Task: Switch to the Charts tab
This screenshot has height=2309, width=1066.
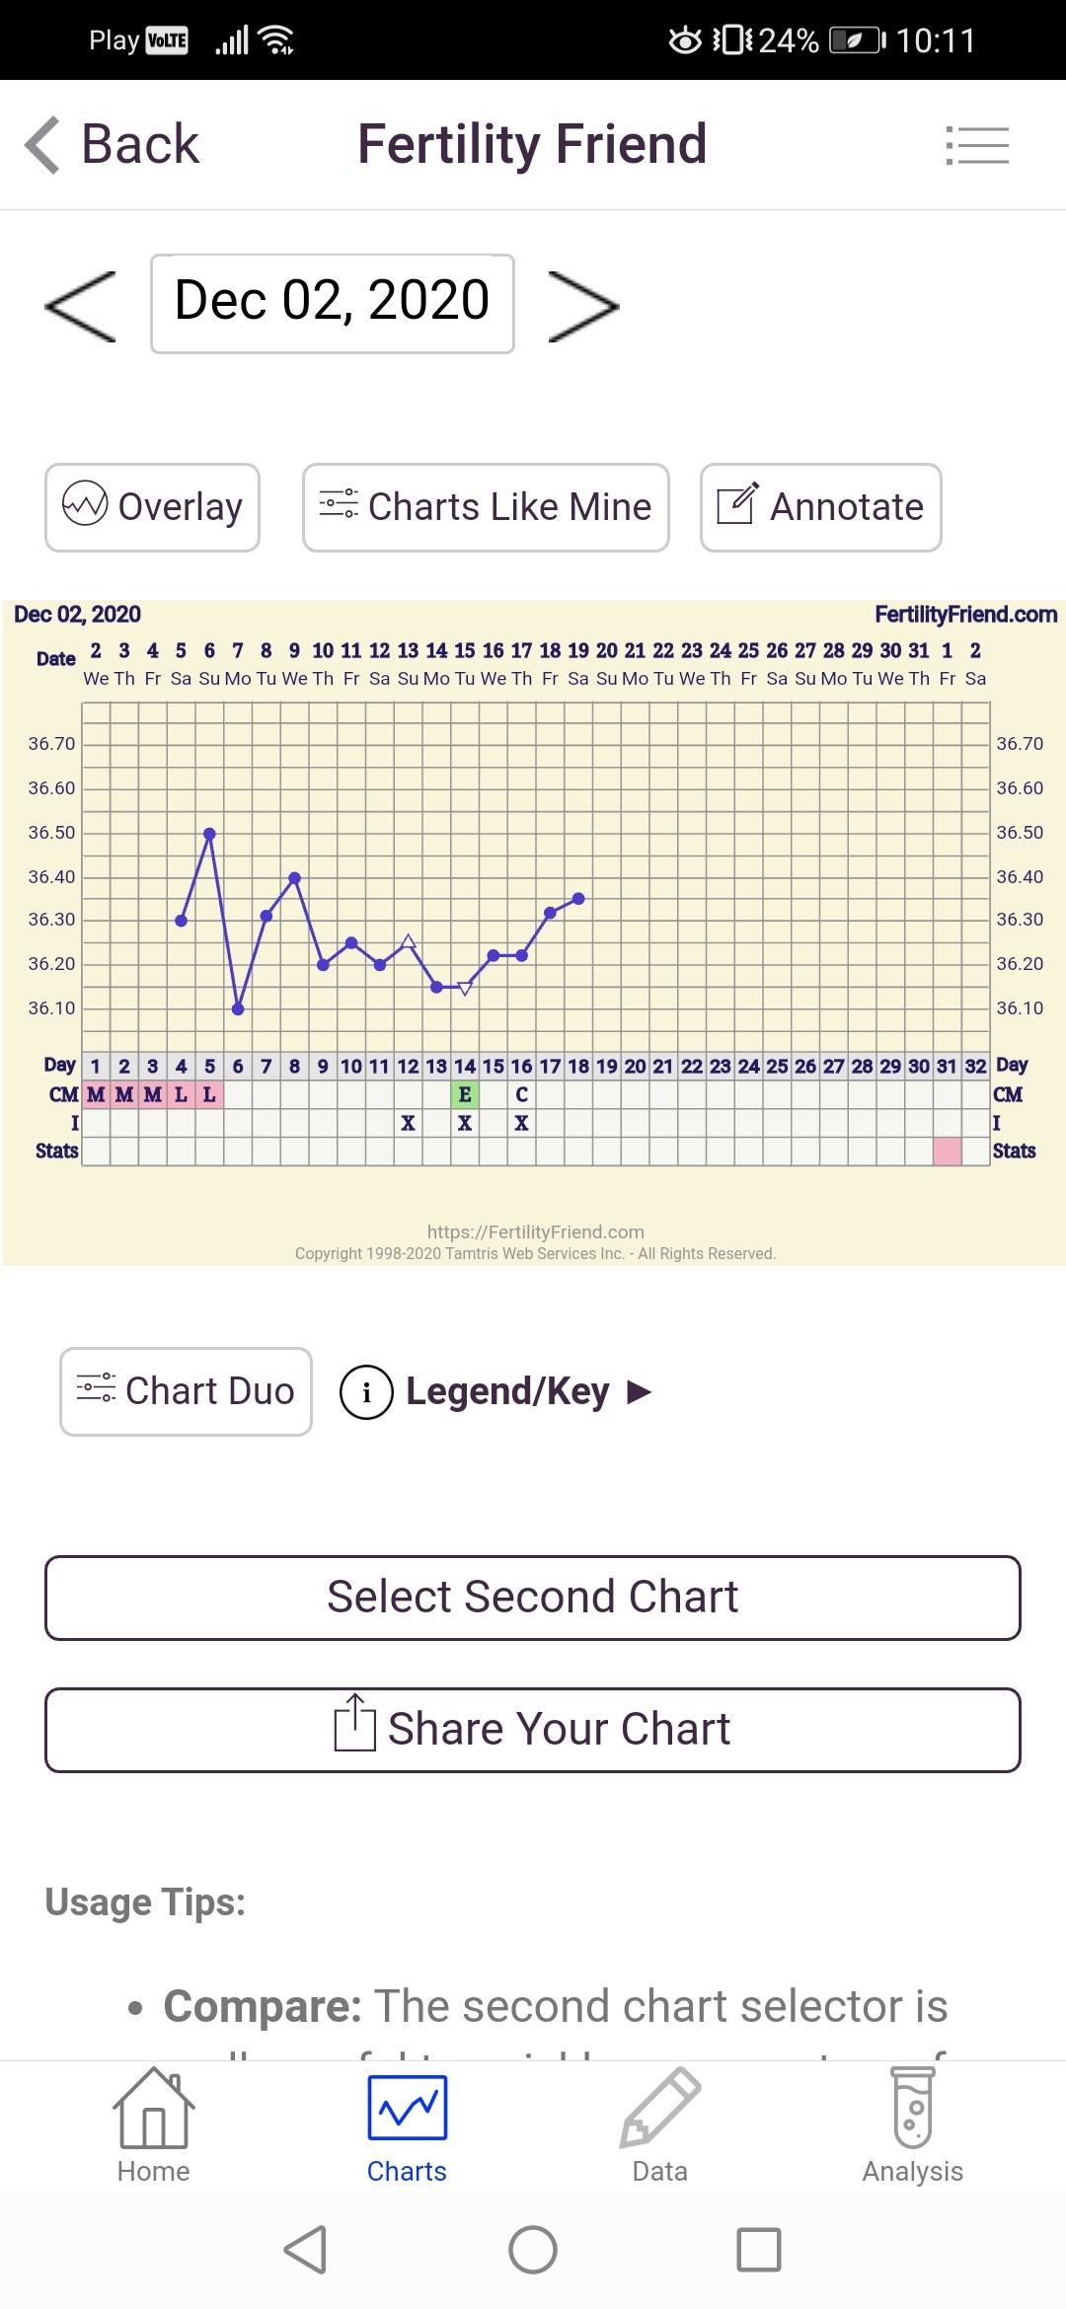Action: [407, 2126]
